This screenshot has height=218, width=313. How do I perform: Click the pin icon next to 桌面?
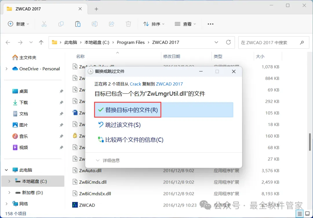pyautogui.click(x=61, y=91)
